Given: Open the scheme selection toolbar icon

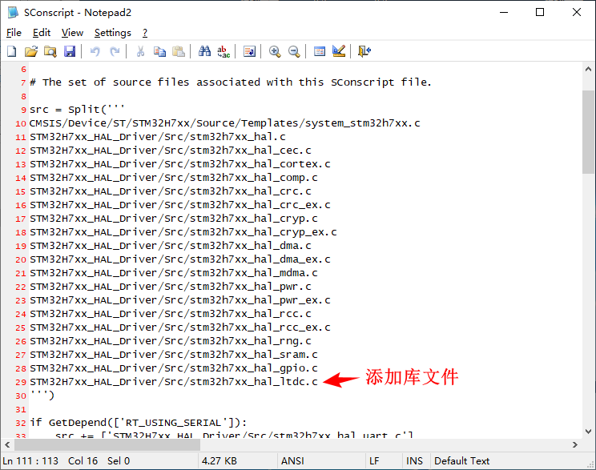Looking at the screenshot, I should coord(320,51).
